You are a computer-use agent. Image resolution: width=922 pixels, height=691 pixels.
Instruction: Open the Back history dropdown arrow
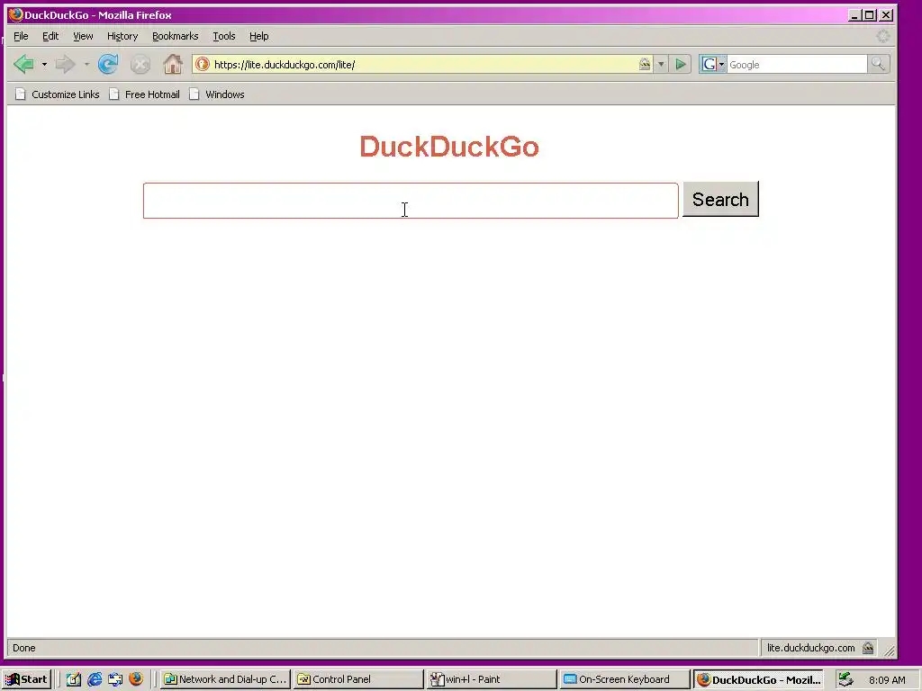click(x=44, y=64)
